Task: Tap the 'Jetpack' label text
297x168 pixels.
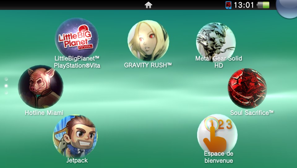Action: [77, 161]
